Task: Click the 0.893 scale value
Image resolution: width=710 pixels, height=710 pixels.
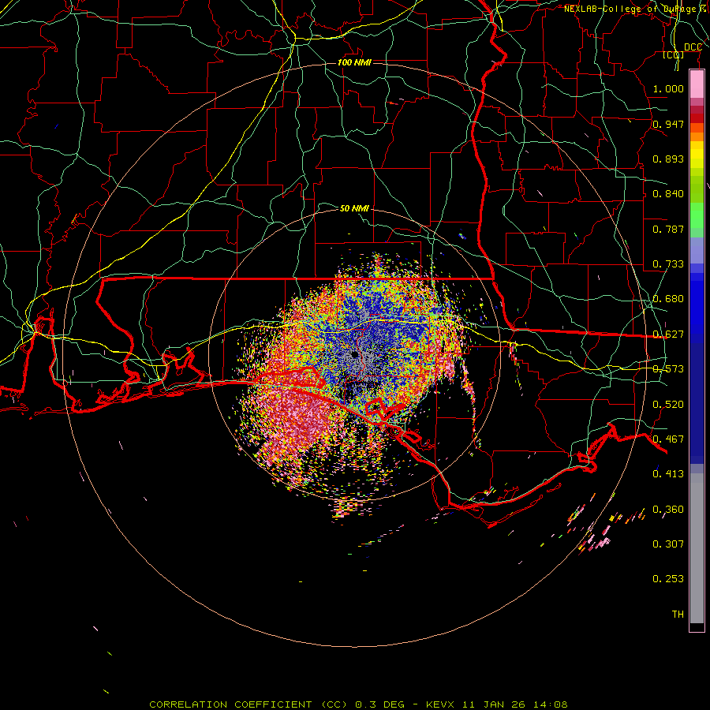Action: click(668, 159)
